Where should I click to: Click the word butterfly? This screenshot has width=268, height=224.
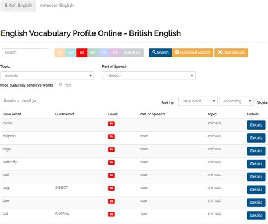pyautogui.click(x=10, y=162)
